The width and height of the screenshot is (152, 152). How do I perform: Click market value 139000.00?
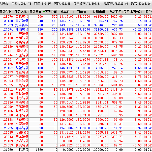[x=100, y=150]
